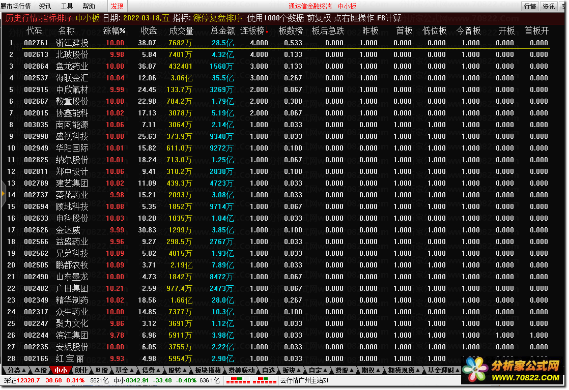Click the 涨幅% column header

pyautogui.click(x=115, y=31)
